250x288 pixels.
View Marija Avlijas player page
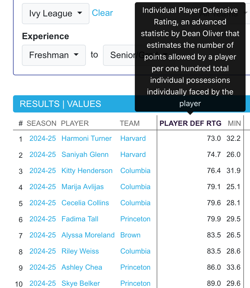pos(83,187)
